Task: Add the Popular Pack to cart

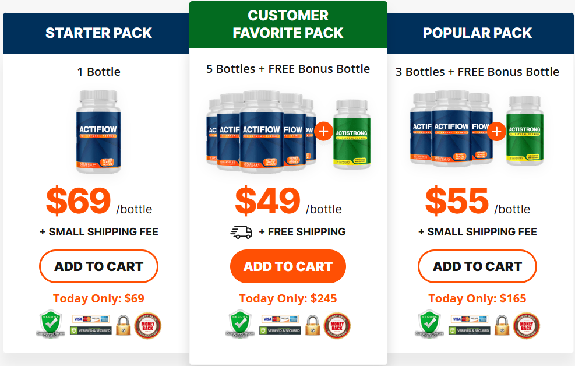Action: (477, 266)
